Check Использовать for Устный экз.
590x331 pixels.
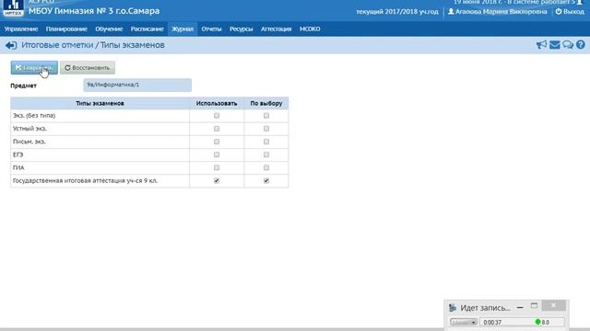pyautogui.click(x=217, y=129)
